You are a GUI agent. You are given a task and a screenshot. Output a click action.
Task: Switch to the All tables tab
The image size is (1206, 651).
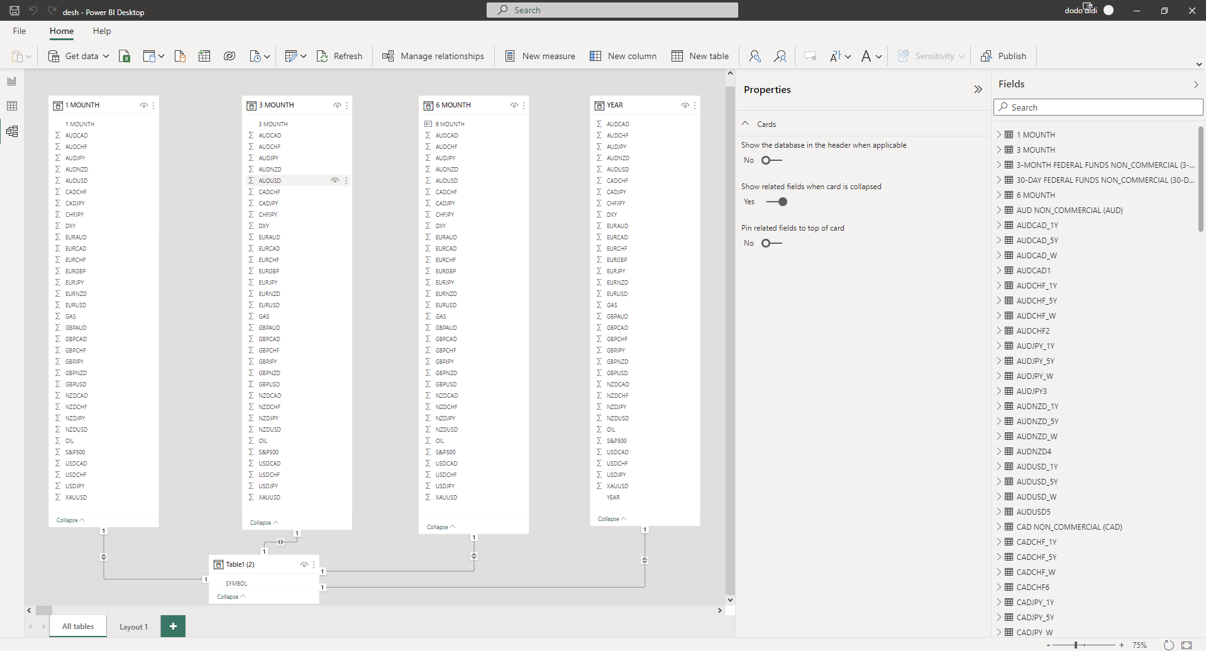click(x=78, y=626)
